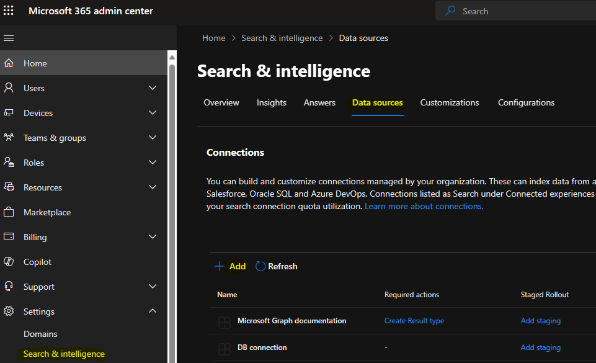This screenshot has width=596, height=363.
Task: Click the Marketplace shopping bag icon
Action: click(x=9, y=212)
